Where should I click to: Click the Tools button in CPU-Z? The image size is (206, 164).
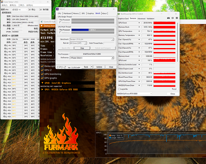pos(86,67)
